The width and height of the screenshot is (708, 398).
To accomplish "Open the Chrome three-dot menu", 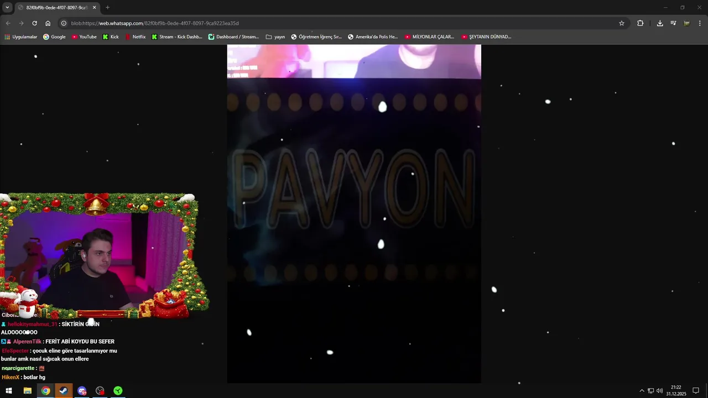I will [700, 23].
